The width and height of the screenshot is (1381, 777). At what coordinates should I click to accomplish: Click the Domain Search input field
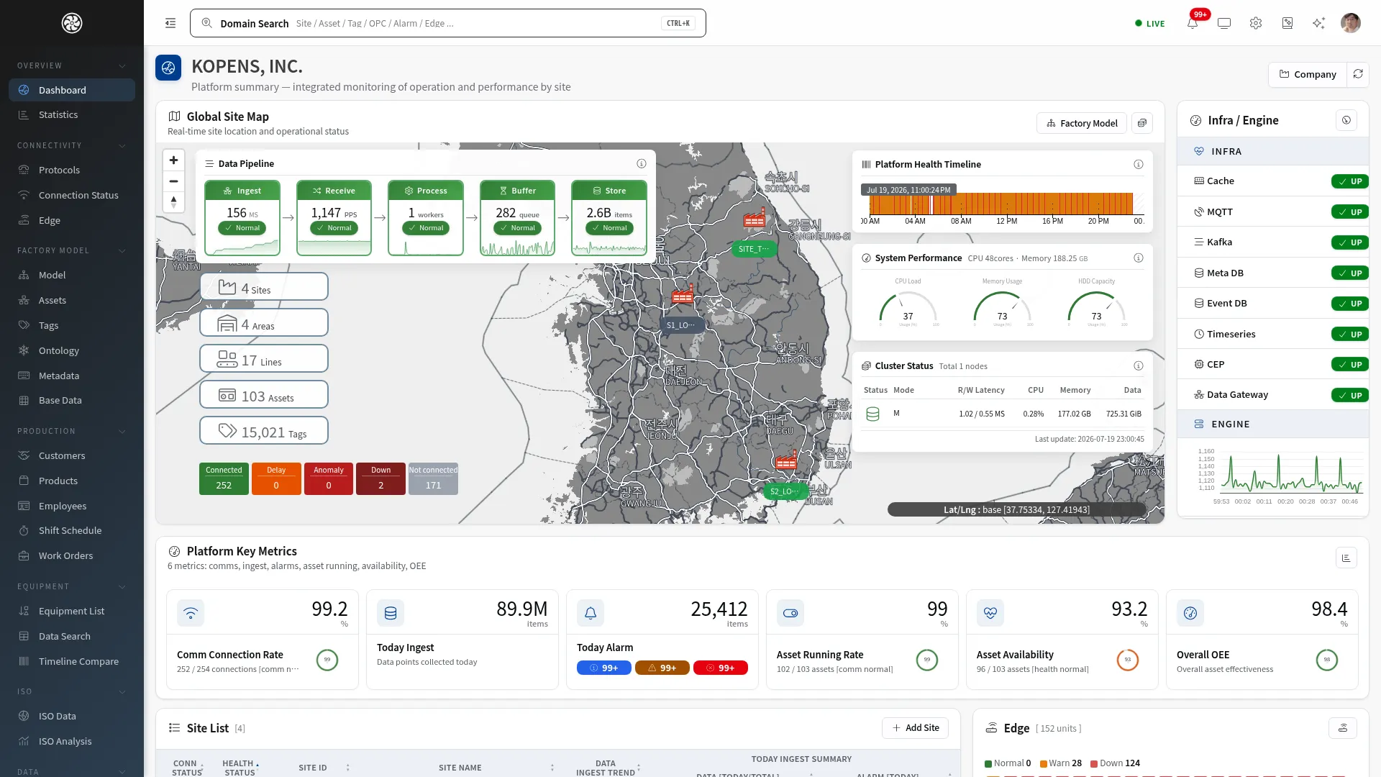pos(447,23)
